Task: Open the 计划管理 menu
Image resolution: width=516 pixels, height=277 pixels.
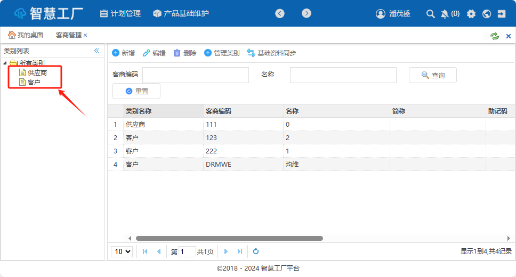Action: (120, 13)
